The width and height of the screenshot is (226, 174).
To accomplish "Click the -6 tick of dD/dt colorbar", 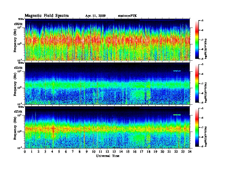I will pyautogui.click(x=202, y=74).
